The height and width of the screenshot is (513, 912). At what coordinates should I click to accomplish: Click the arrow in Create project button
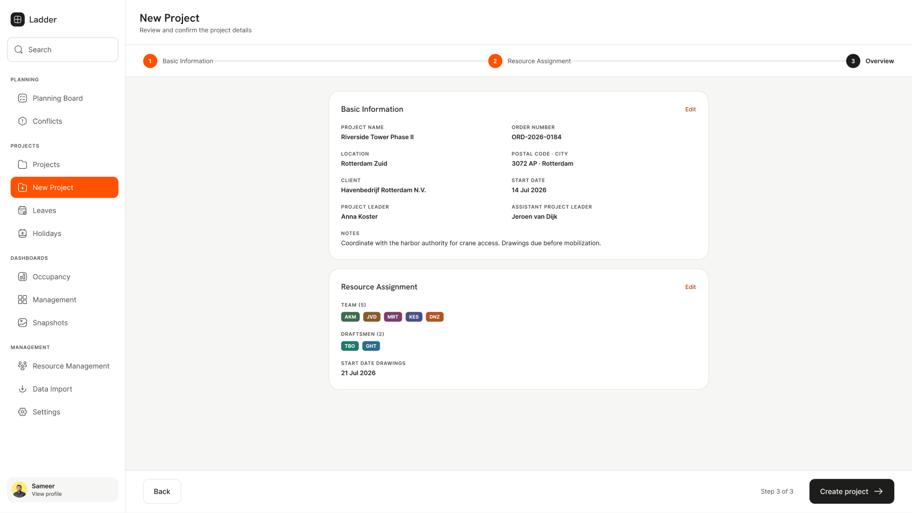pos(878,491)
